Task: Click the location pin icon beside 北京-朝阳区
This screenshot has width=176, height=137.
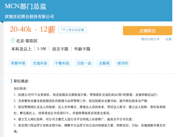Action: tap(13, 40)
